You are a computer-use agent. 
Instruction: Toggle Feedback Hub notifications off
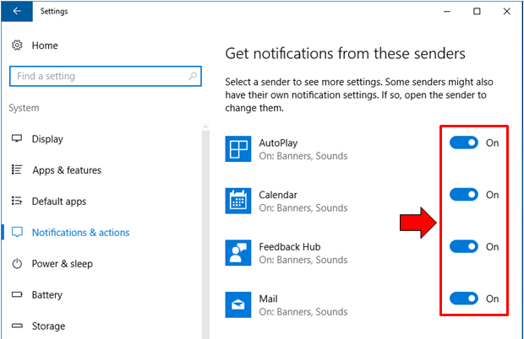point(463,247)
